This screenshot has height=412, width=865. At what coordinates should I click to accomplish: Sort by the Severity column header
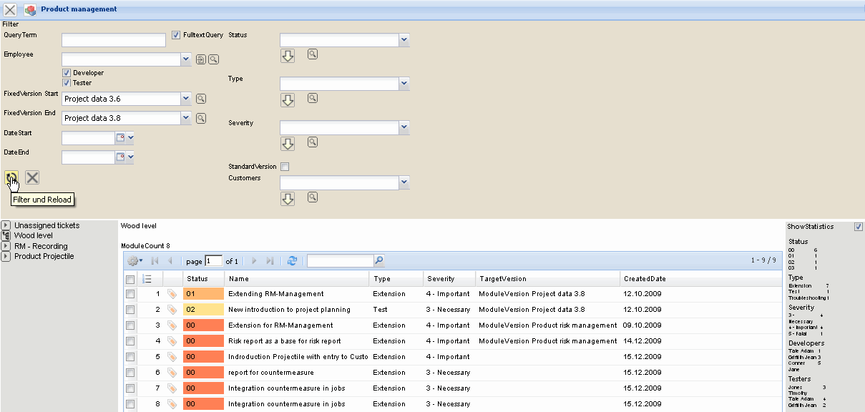(441, 279)
